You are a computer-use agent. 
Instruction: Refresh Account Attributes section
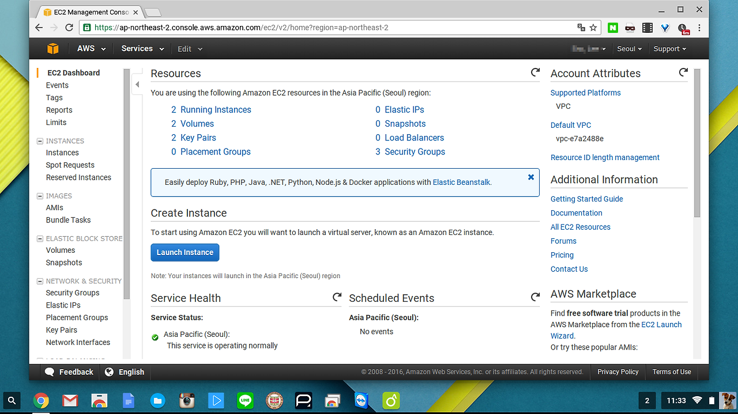point(683,73)
